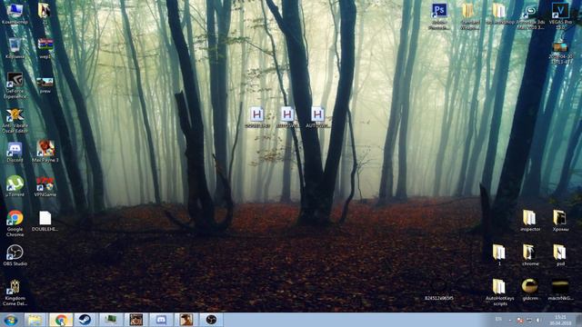Select the DOUBLEHE AutoHotkey H script icon
The image size is (582, 327).
pos(256,117)
